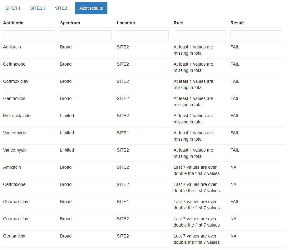This screenshot has height=250, width=291.
Task: Focus the Spectrum column filter field
Action: point(86,35)
